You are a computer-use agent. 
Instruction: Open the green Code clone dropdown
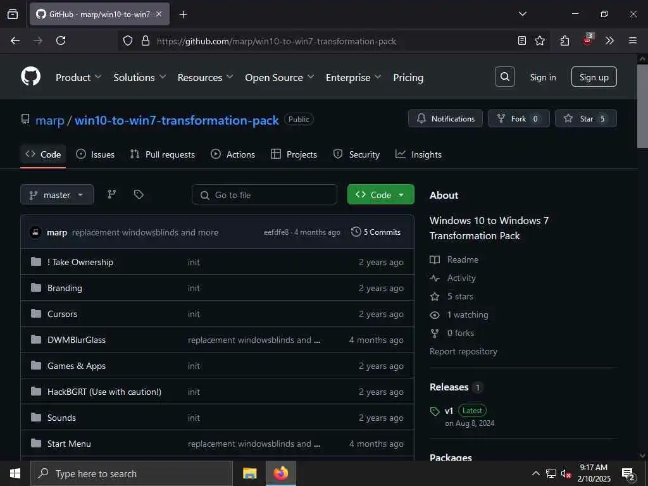[x=380, y=194]
